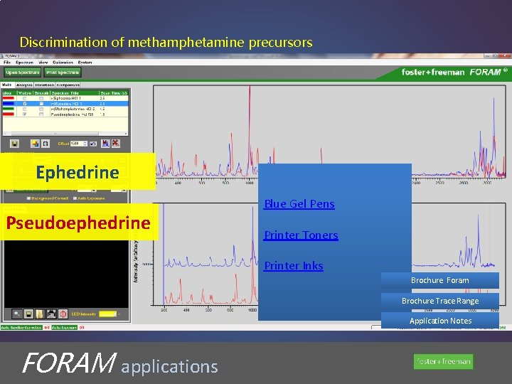The image size is (512, 384).
Task: Click the Brochure Foram button
Action: (440, 280)
